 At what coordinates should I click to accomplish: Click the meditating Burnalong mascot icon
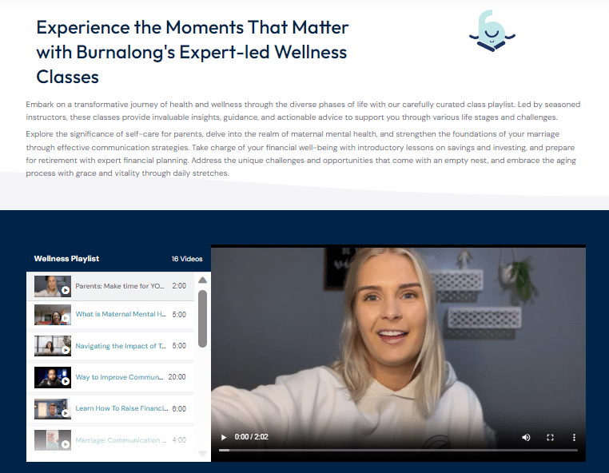pos(492,30)
